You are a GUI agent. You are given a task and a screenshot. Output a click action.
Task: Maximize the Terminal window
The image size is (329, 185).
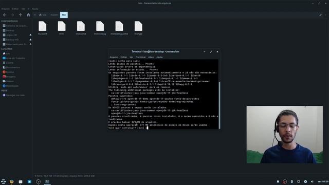pos(211,51)
